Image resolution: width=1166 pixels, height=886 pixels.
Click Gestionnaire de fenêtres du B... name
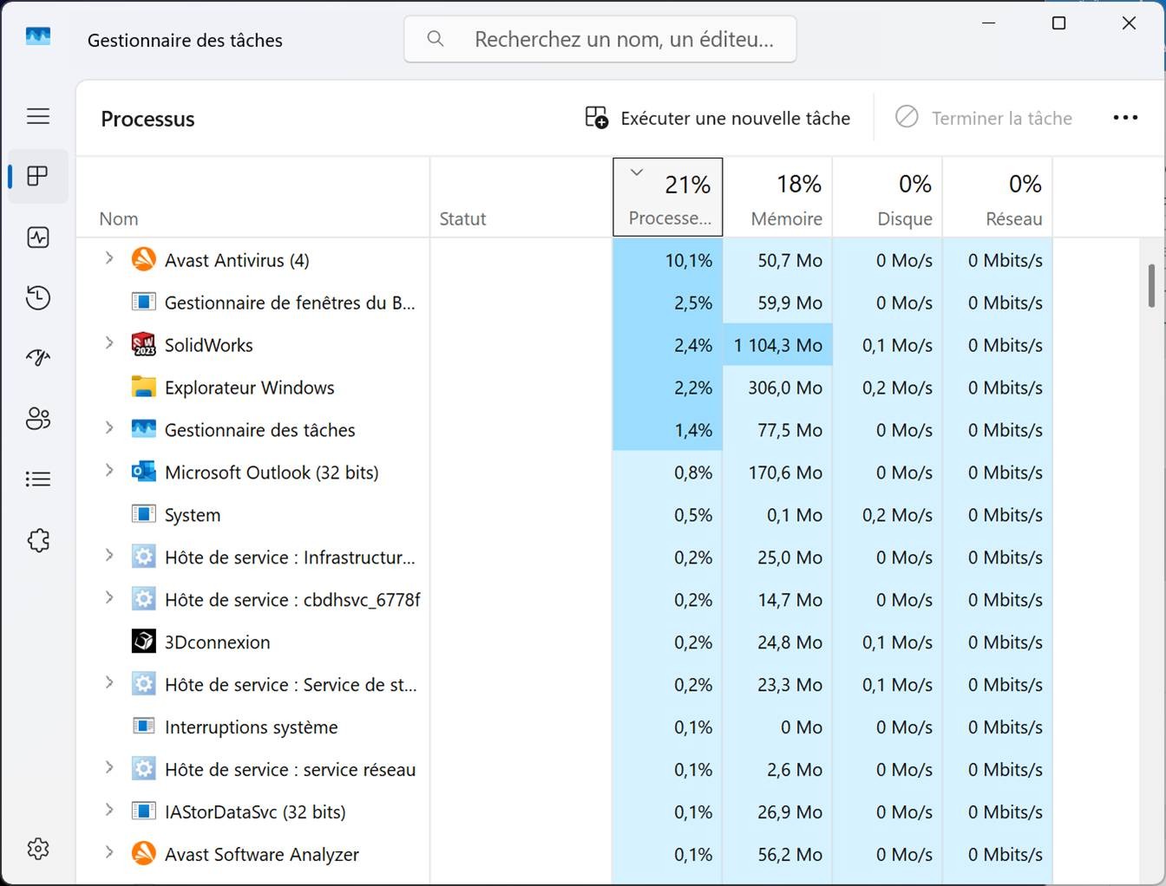290,303
